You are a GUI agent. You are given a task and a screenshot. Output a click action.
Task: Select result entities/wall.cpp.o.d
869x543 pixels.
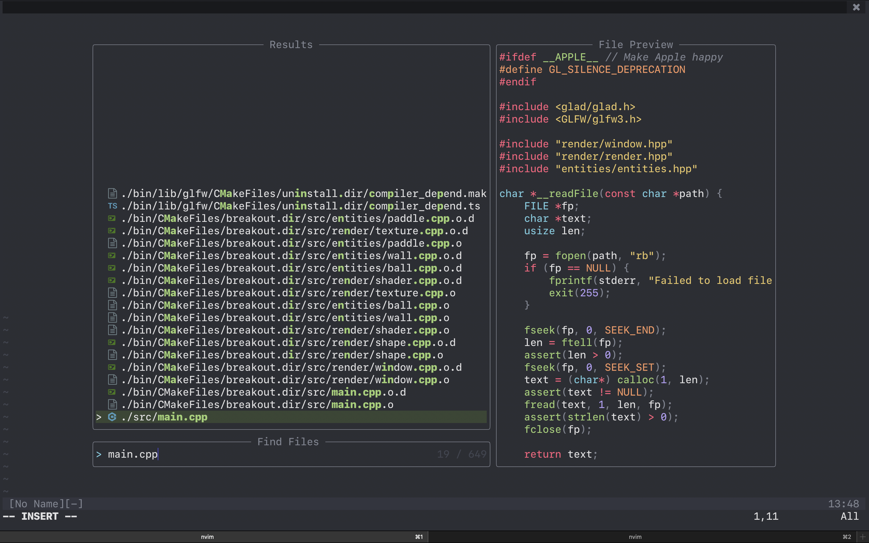click(x=291, y=256)
